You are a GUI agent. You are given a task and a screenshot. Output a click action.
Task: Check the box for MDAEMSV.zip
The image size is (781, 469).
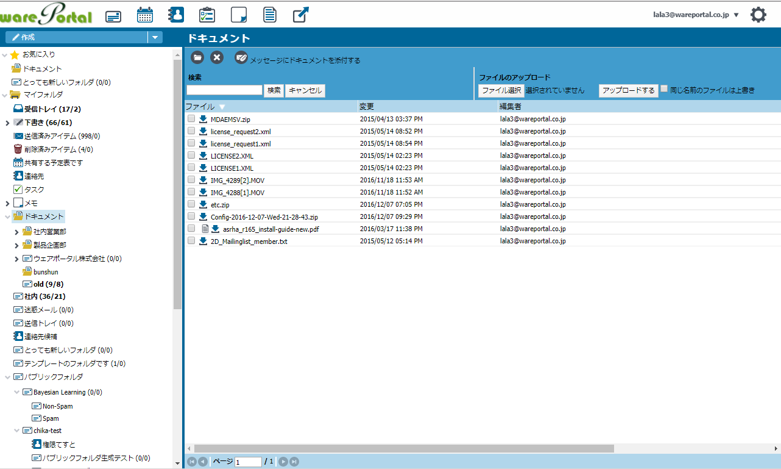tap(191, 119)
